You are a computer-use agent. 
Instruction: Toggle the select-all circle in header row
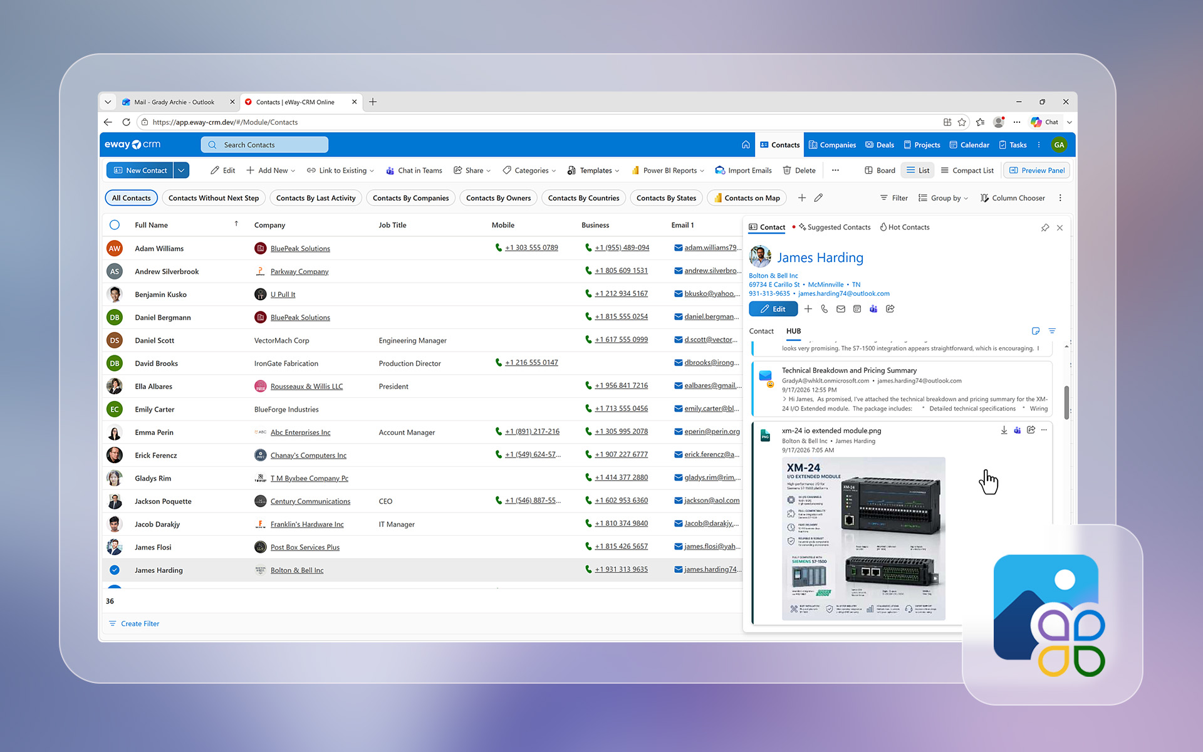point(115,225)
